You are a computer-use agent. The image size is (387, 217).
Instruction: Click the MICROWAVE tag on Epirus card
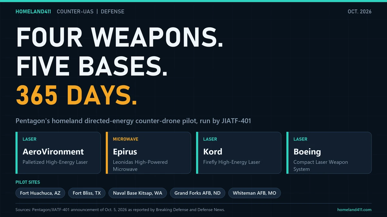point(125,139)
